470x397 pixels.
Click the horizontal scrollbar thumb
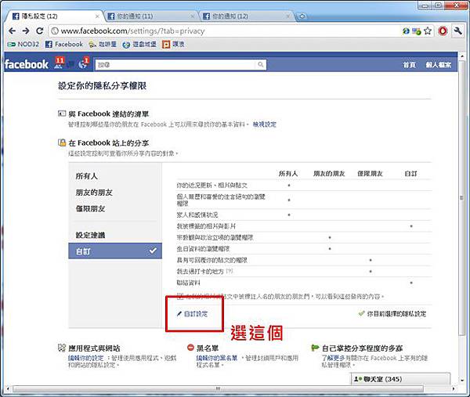pyautogui.click(x=219, y=389)
